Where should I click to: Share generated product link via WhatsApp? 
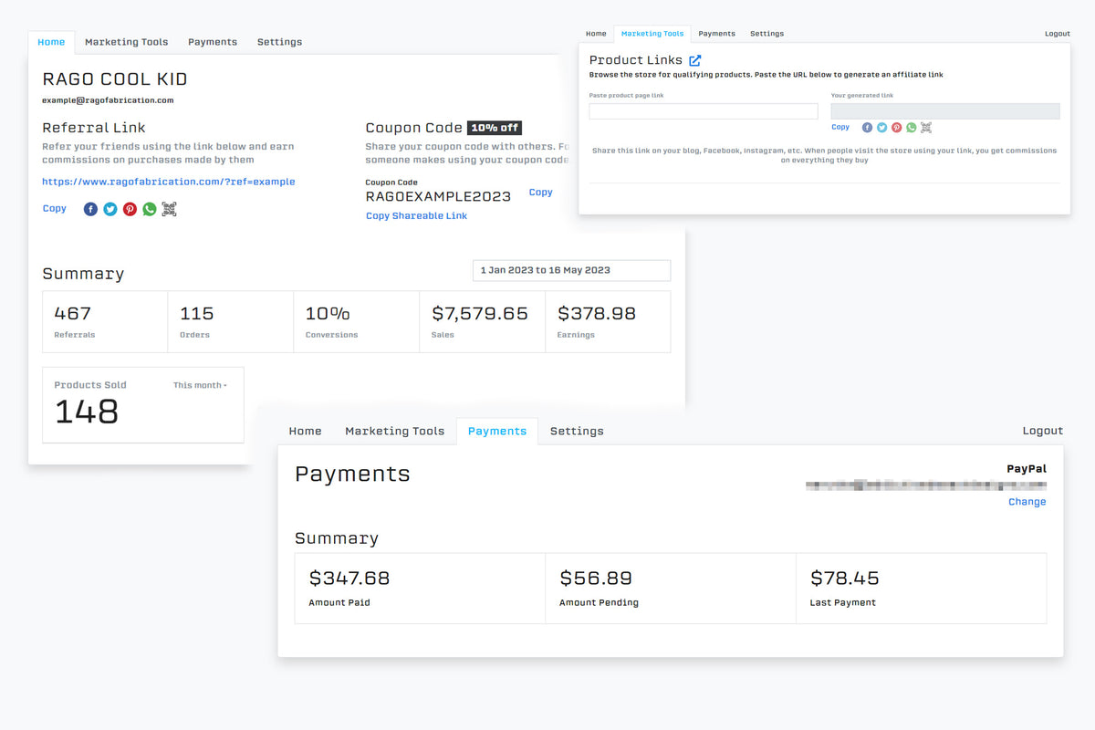tap(911, 128)
